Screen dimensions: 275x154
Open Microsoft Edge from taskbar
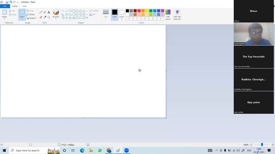click(x=82, y=150)
